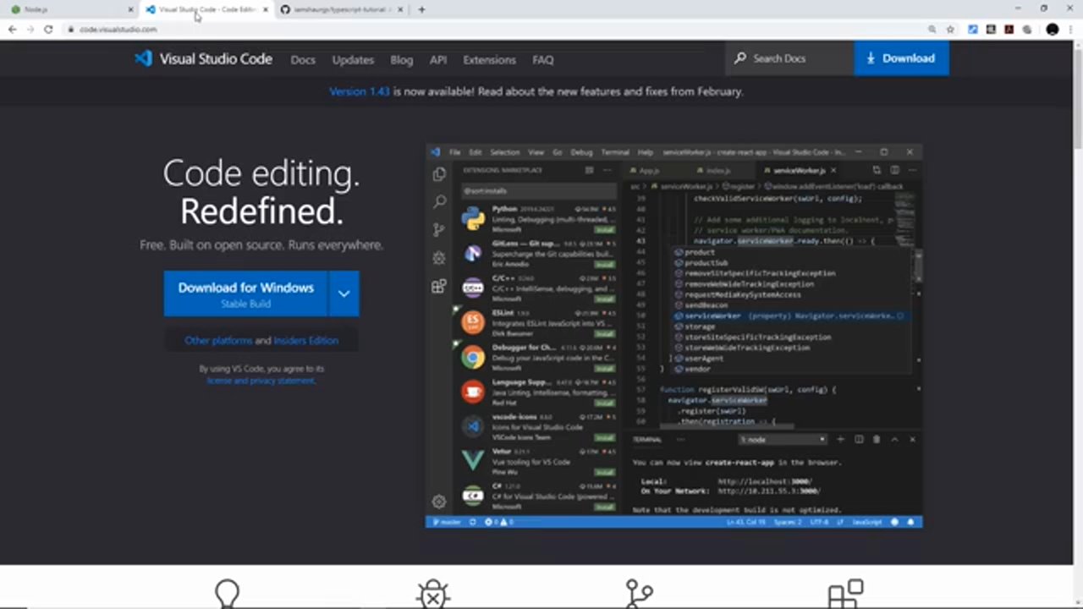Go forward in browser history
This screenshot has height=609, width=1083.
point(30,29)
